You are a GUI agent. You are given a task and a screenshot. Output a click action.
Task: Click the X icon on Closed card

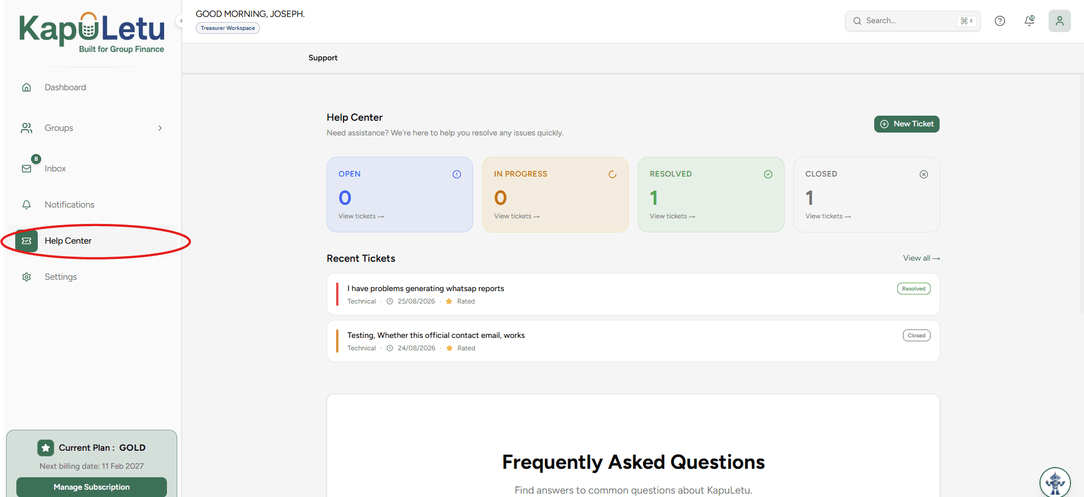(x=924, y=174)
